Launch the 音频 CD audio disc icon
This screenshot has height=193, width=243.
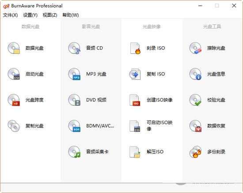(74, 48)
